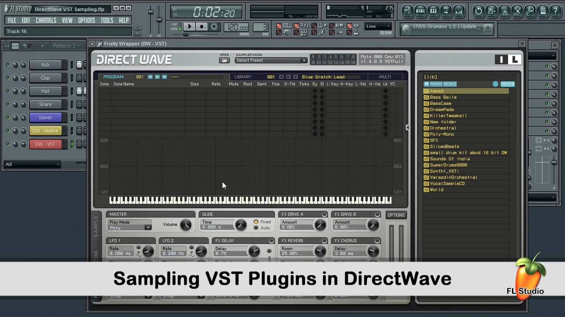Open the Line snap dropdown
This screenshot has width=565, height=317.
tap(378, 26)
